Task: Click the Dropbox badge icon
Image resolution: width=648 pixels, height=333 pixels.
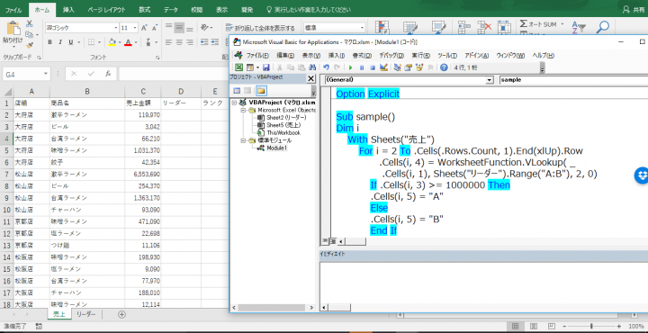Action: tap(642, 175)
